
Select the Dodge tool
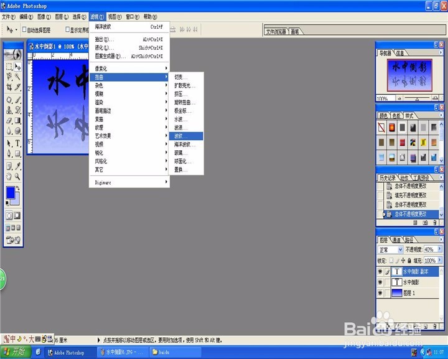coord(17,130)
